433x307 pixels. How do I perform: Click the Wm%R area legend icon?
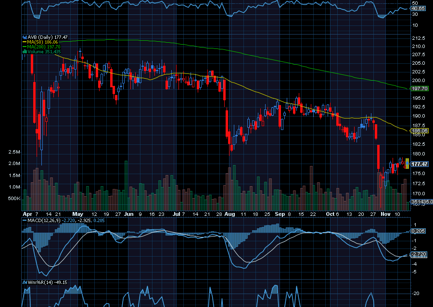(x=25, y=282)
